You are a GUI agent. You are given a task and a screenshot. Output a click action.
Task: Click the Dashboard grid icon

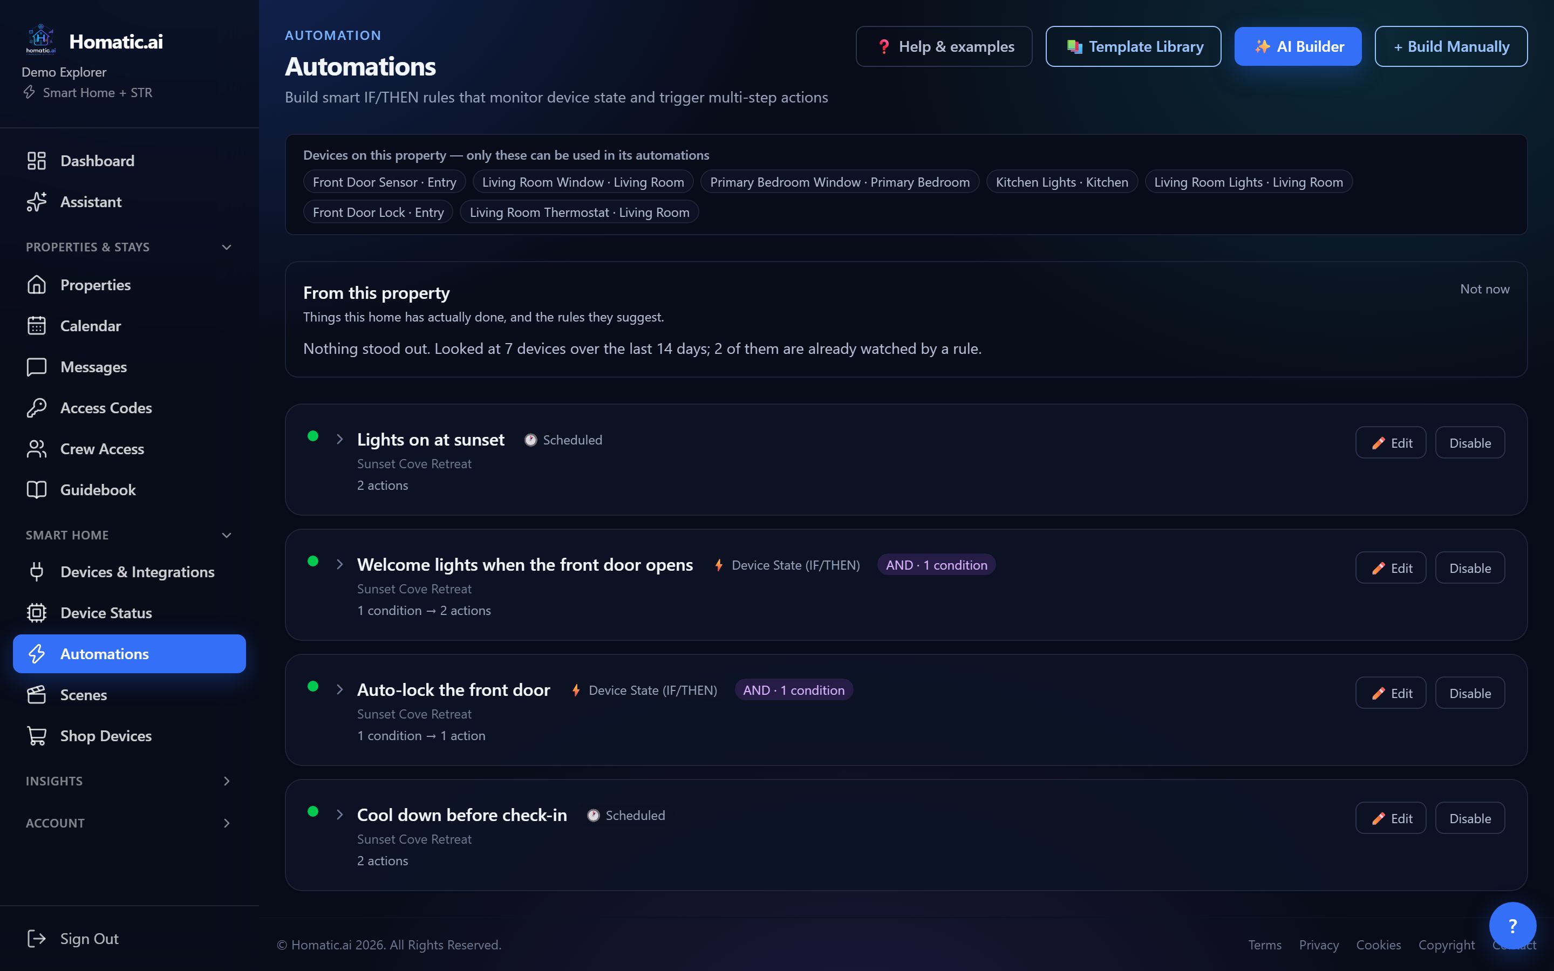click(37, 161)
